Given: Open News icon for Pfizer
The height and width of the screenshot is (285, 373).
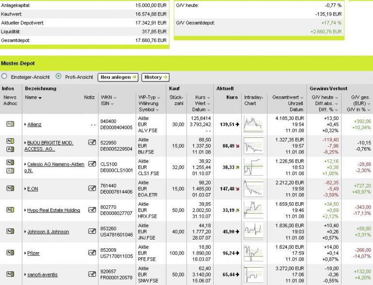Looking at the screenshot, I should click(x=10, y=253).
